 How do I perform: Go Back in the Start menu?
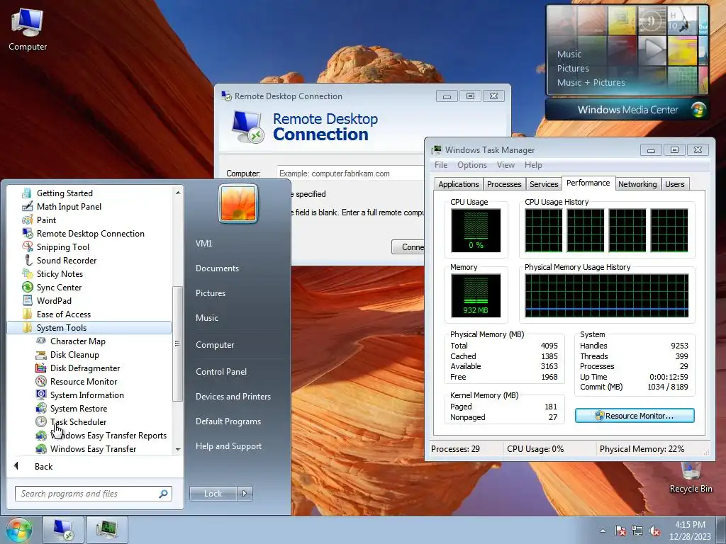pos(43,466)
